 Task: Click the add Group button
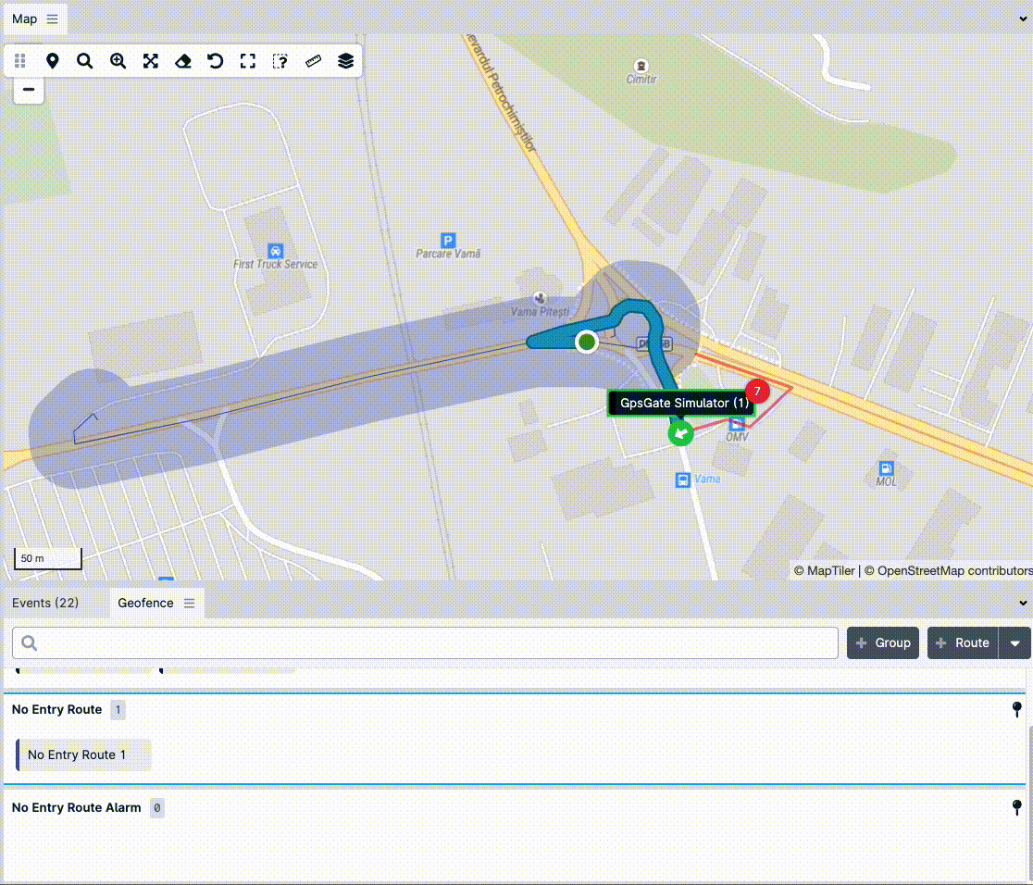click(881, 643)
